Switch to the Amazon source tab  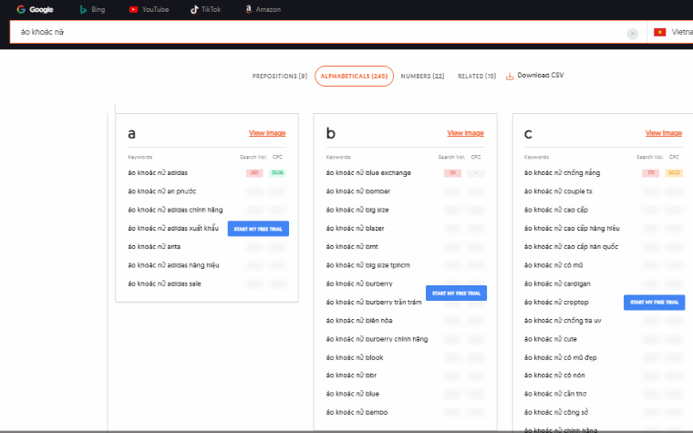[x=263, y=9]
